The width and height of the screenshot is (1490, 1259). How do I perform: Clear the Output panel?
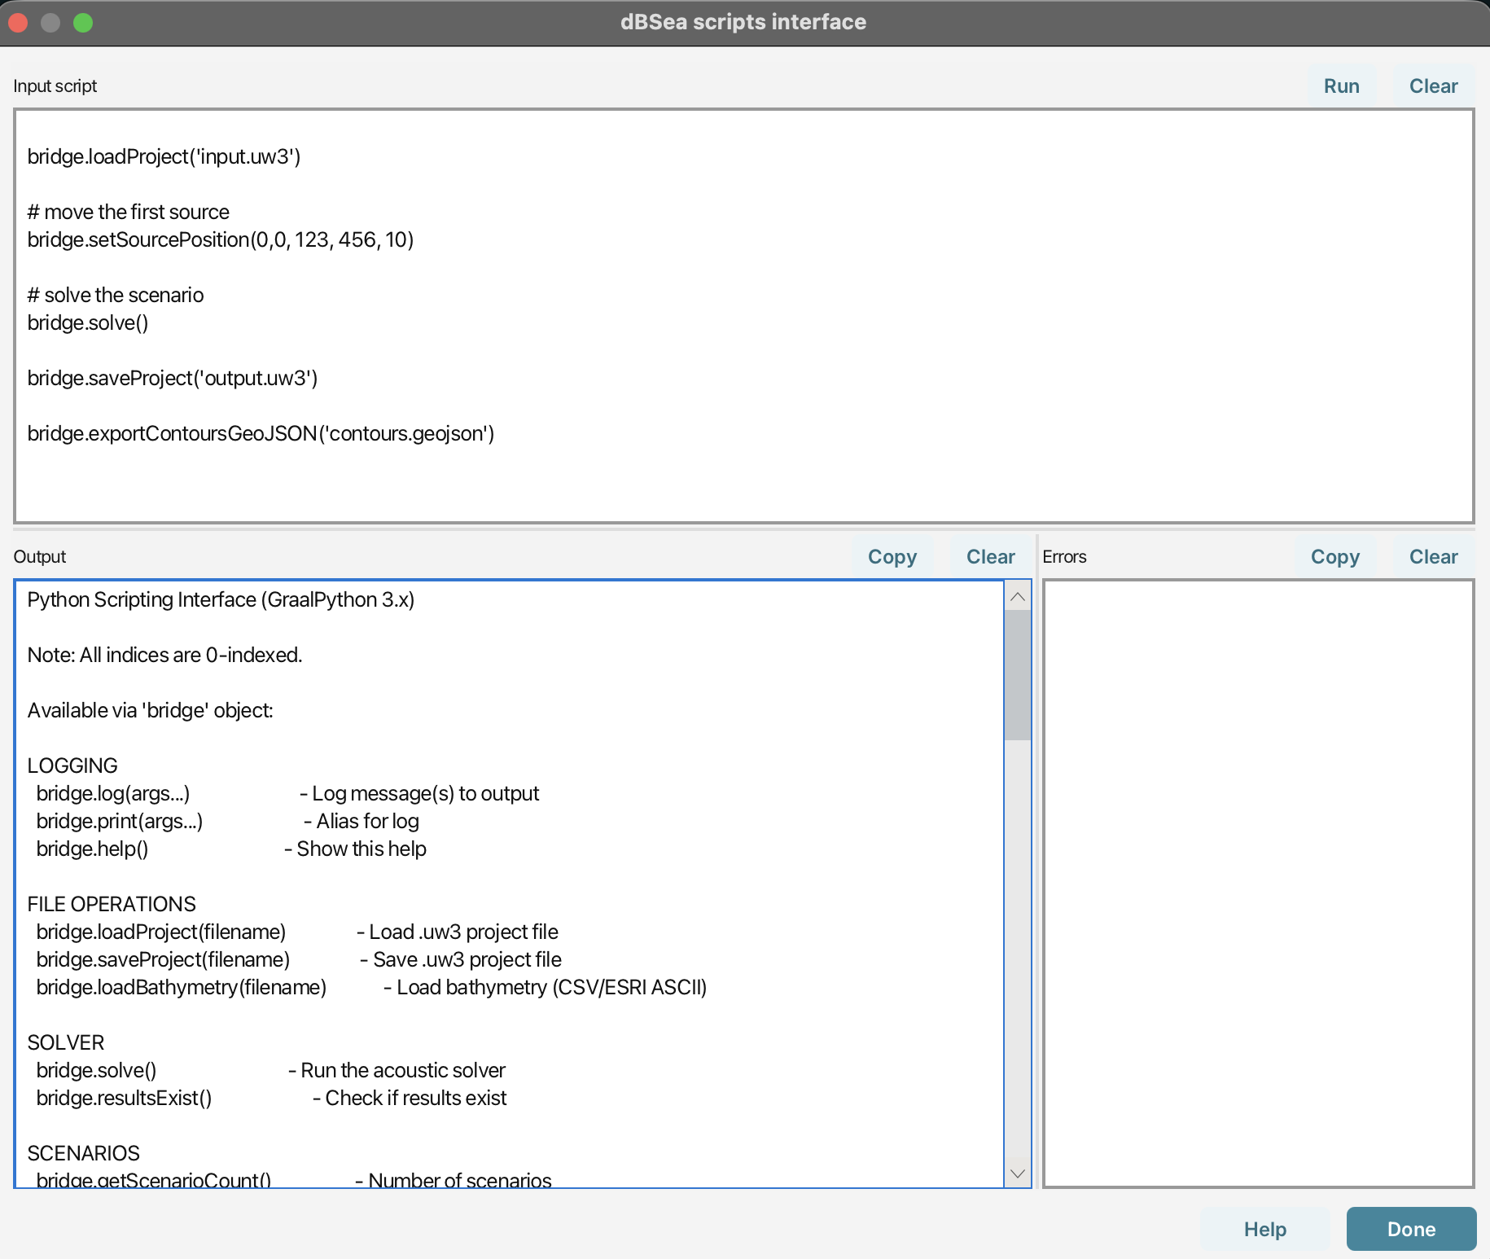pos(990,556)
